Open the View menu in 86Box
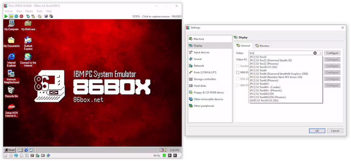351x161 pixels. pyautogui.click(x=19, y=11)
